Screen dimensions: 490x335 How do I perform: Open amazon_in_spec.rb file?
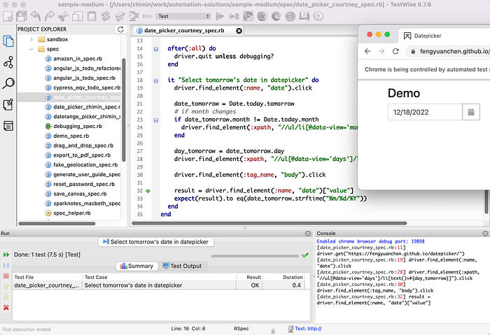tap(78, 59)
